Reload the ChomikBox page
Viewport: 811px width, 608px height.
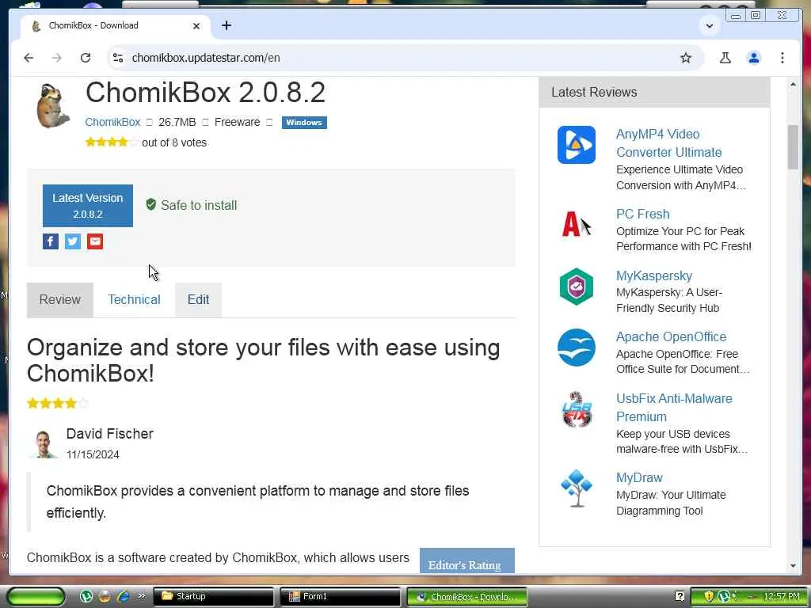pyautogui.click(x=86, y=58)
